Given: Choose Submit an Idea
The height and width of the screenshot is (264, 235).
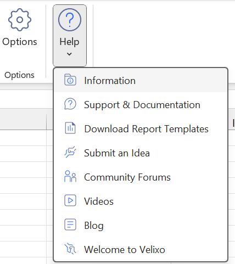Looking at the screenshot, I should click(141, 153).
